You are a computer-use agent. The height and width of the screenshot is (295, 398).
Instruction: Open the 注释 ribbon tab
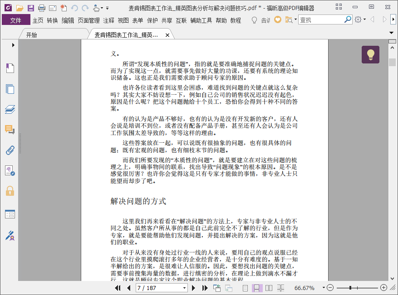coord(108,20)
